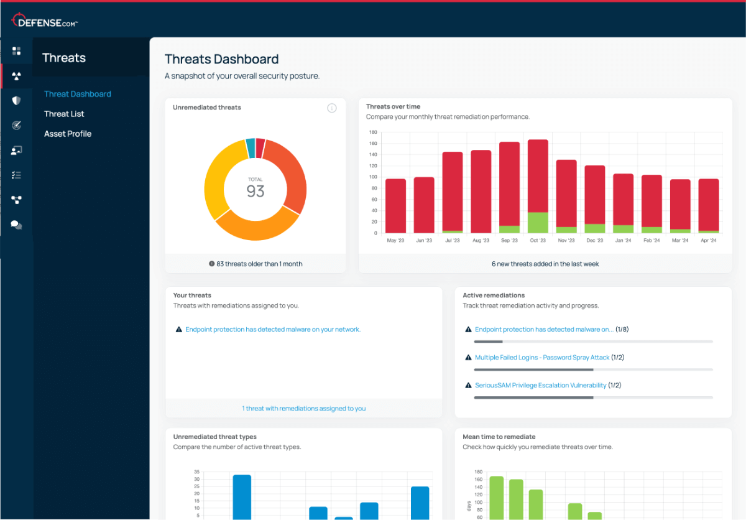The height and width of the screenshot is (520, 746).
Task: Click 1 threat with remediations assigned to you
Action: coord(304,409)
